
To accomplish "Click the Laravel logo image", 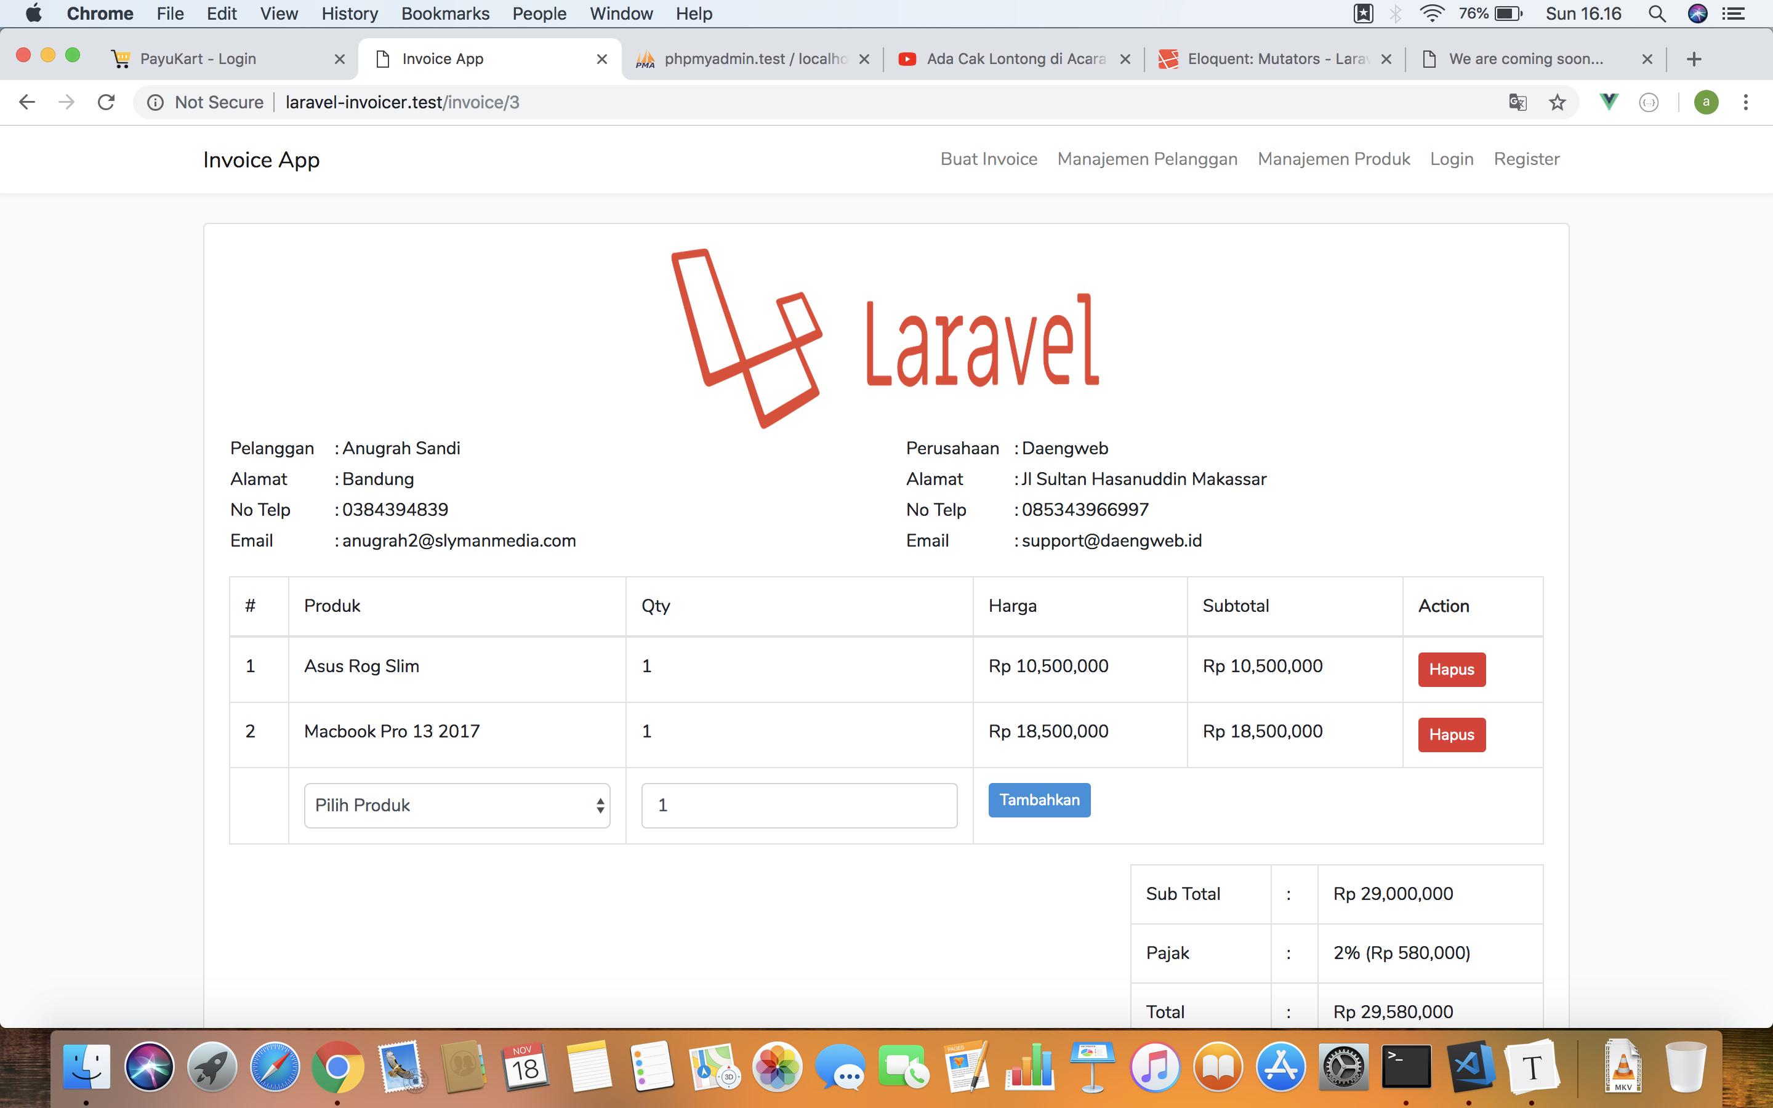I will point(885,339).
